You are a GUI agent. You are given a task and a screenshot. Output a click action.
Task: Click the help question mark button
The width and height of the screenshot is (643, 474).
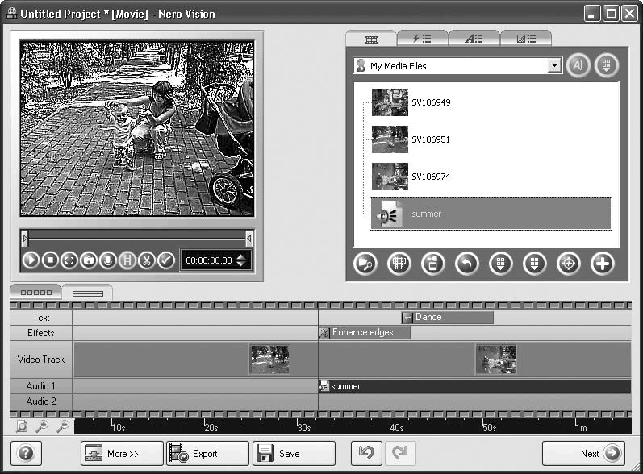tap(25, 454)
